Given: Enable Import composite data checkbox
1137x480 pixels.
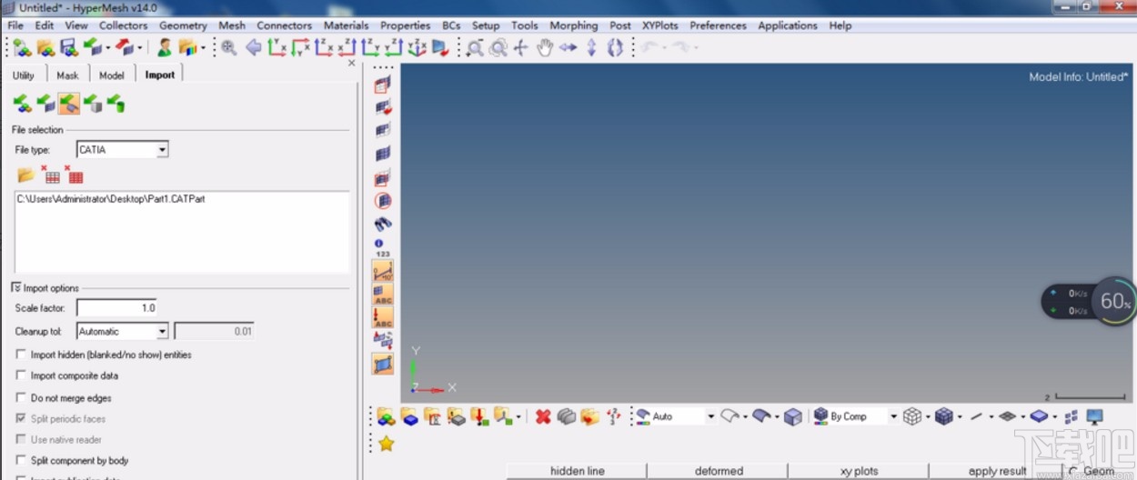Looking at the screenshot, I should [21, 375].
